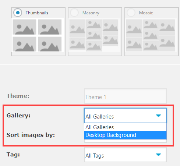Click the blue arrow of the Tag dropdown
The height and width of the screenshot is (166, 180).
pyautogui.click(x=158, y=155)
